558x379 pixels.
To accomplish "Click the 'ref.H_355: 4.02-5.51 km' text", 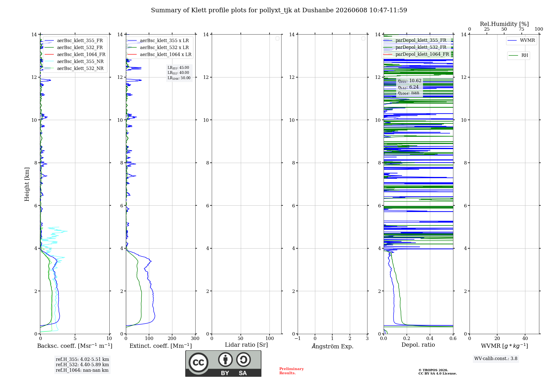I will click(82, 359).
